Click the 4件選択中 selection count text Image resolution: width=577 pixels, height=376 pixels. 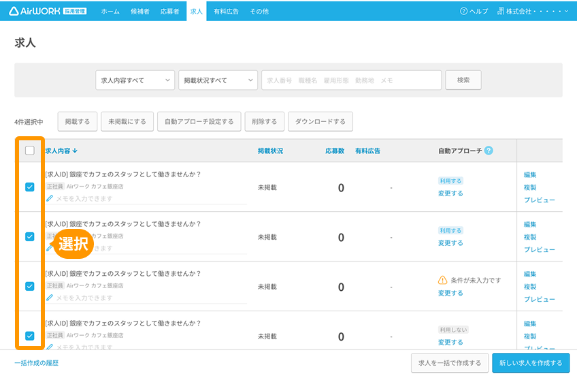pos(29,122)
